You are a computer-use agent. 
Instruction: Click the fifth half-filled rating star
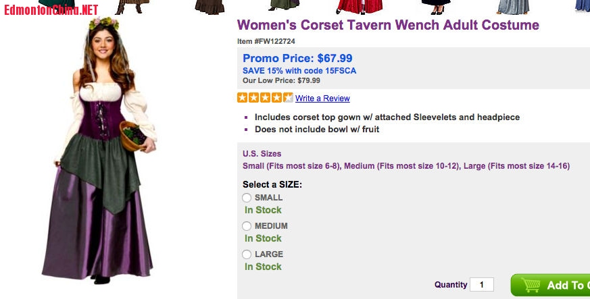(x=288, y=98)
